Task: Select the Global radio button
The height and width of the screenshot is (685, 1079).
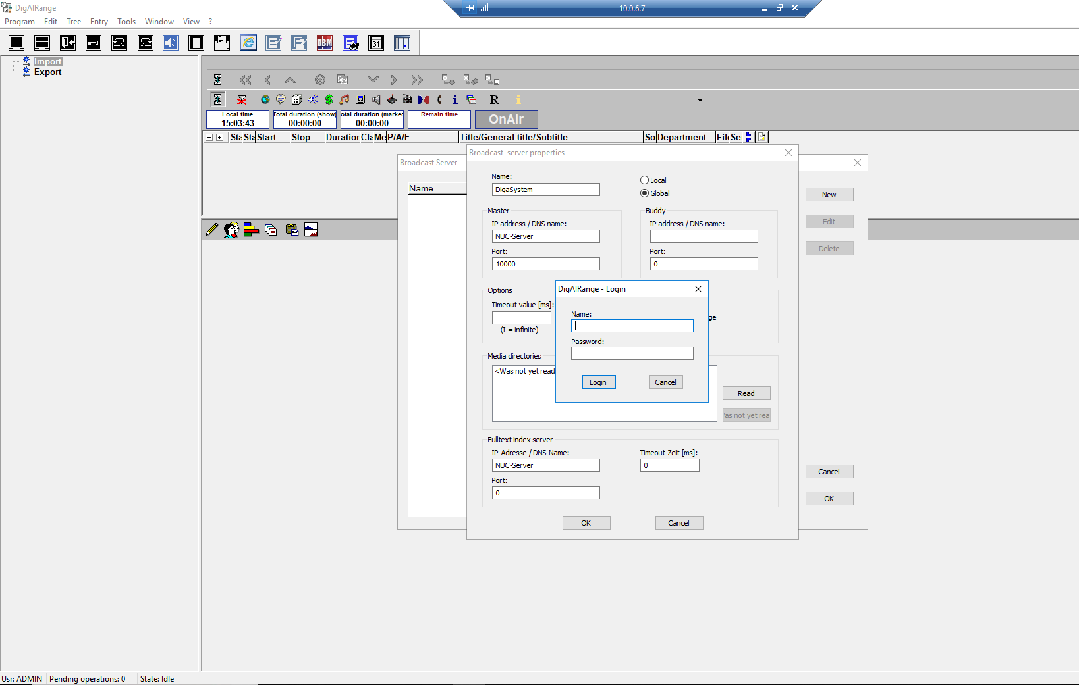Action: (x=644, y=193)
